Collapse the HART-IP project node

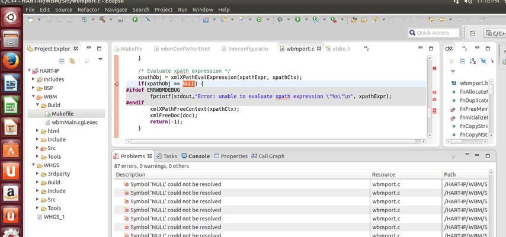30,71
